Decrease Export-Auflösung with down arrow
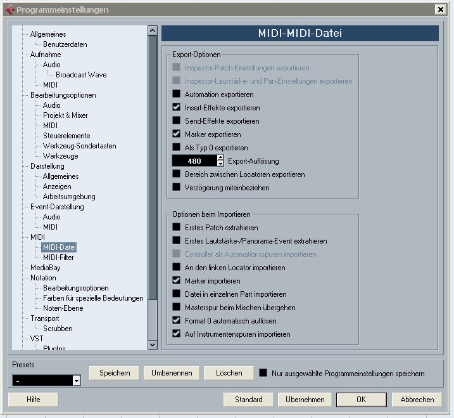 [x=220, y=164]
